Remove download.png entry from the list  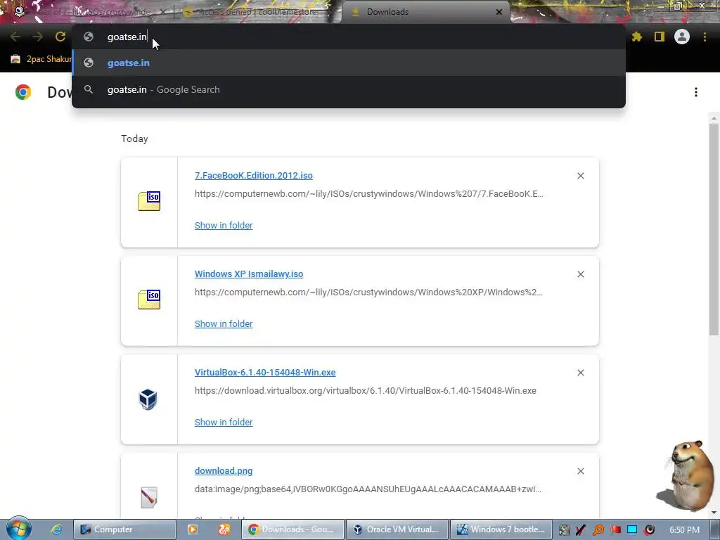point(580,471)
